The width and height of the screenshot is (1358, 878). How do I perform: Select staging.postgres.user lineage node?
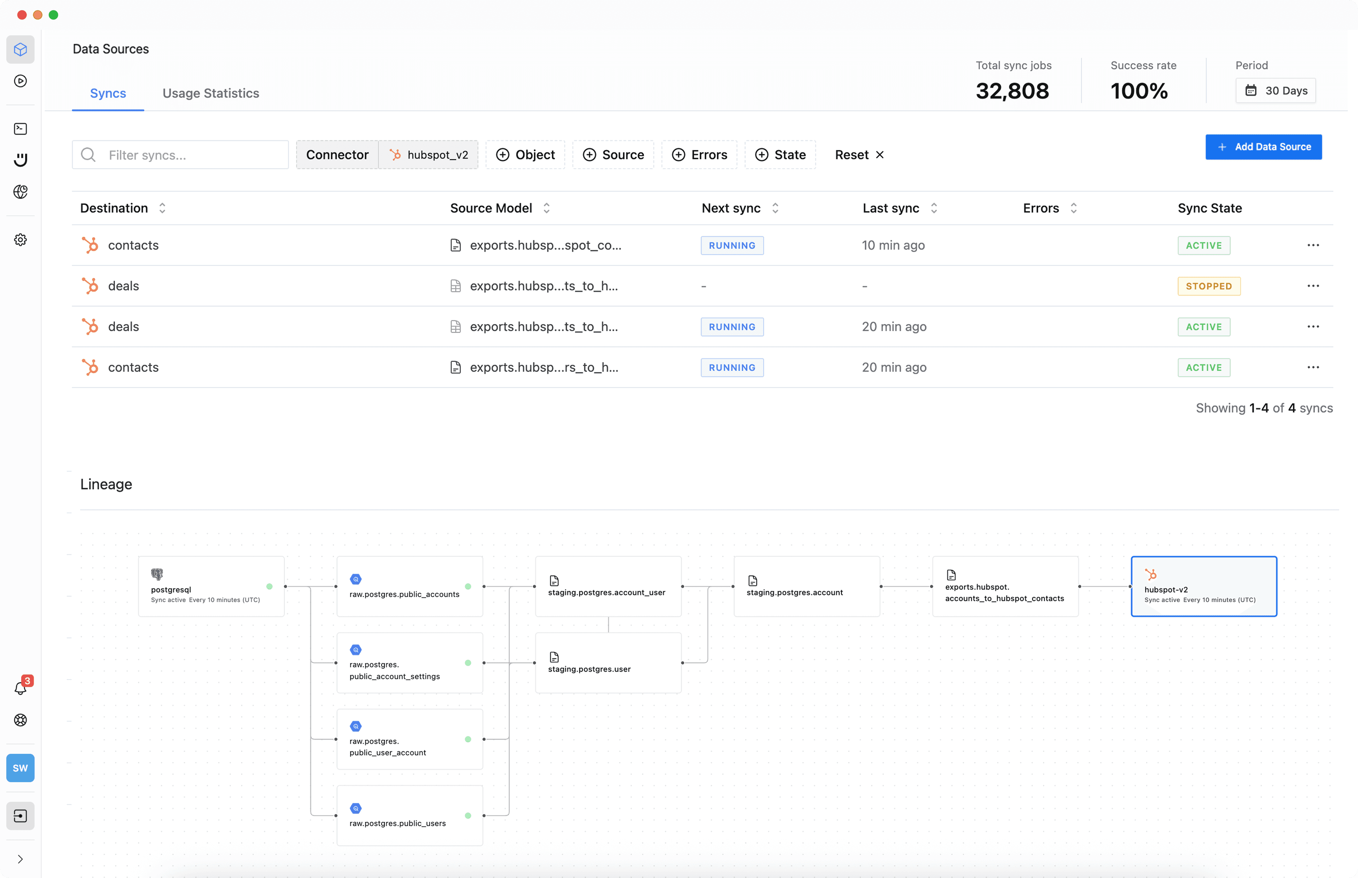point(609,663)
